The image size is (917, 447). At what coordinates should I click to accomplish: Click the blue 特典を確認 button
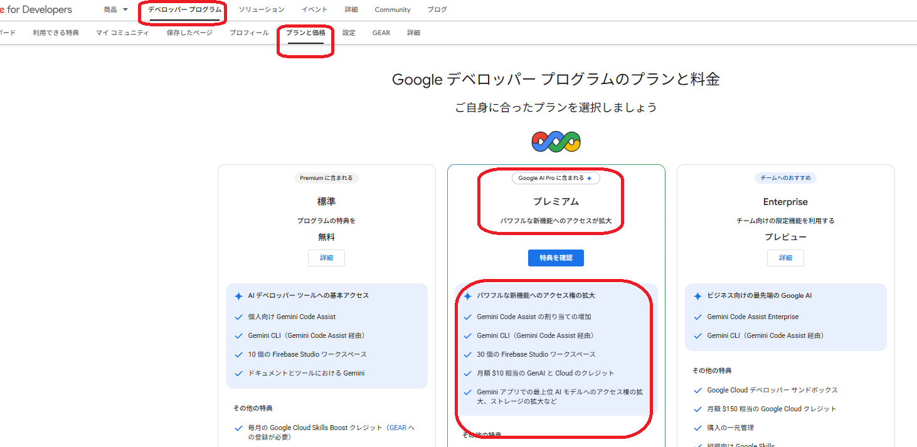[556, 258]
